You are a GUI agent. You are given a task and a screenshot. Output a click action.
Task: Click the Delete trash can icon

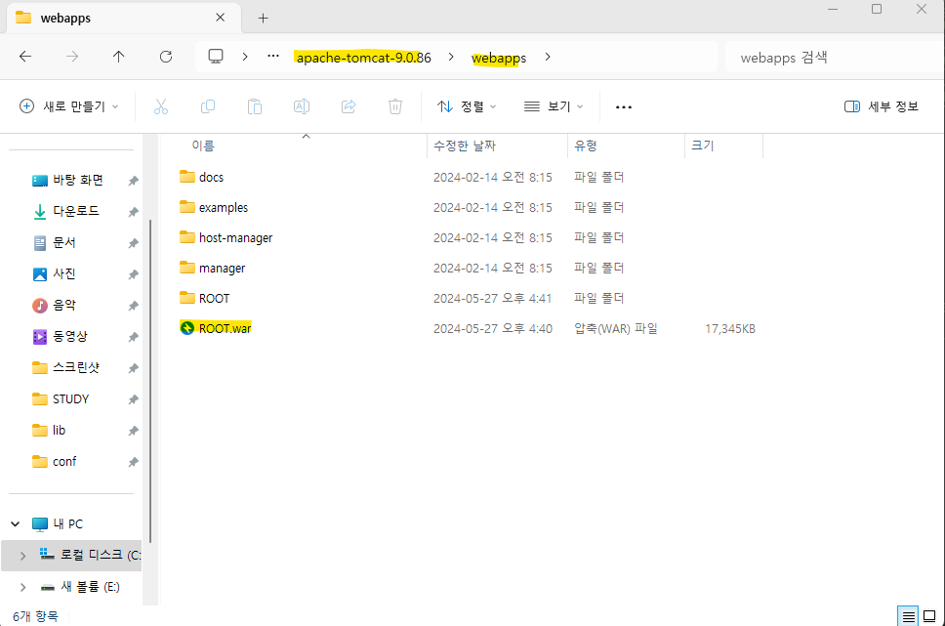(394, 106)
